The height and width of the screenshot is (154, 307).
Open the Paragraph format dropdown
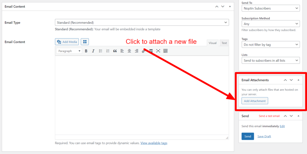(x=69, y=51)
